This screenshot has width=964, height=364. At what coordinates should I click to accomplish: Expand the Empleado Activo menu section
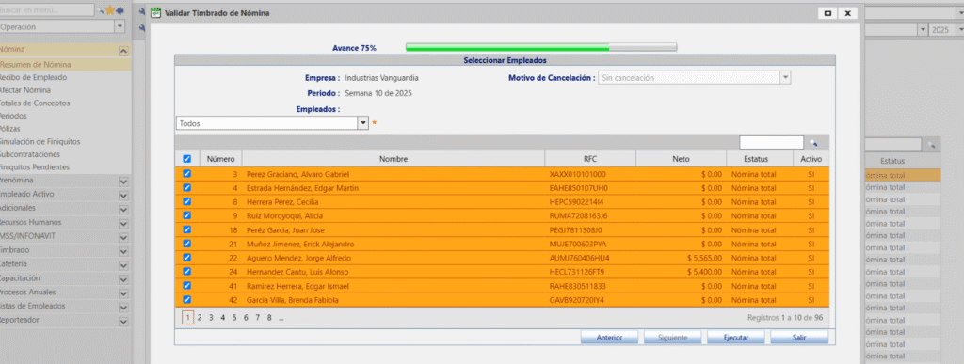(123, 196)
